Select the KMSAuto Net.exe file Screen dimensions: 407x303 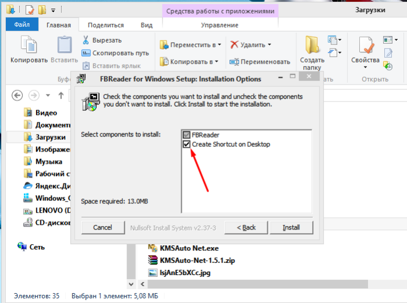click(x=184, y=248)
